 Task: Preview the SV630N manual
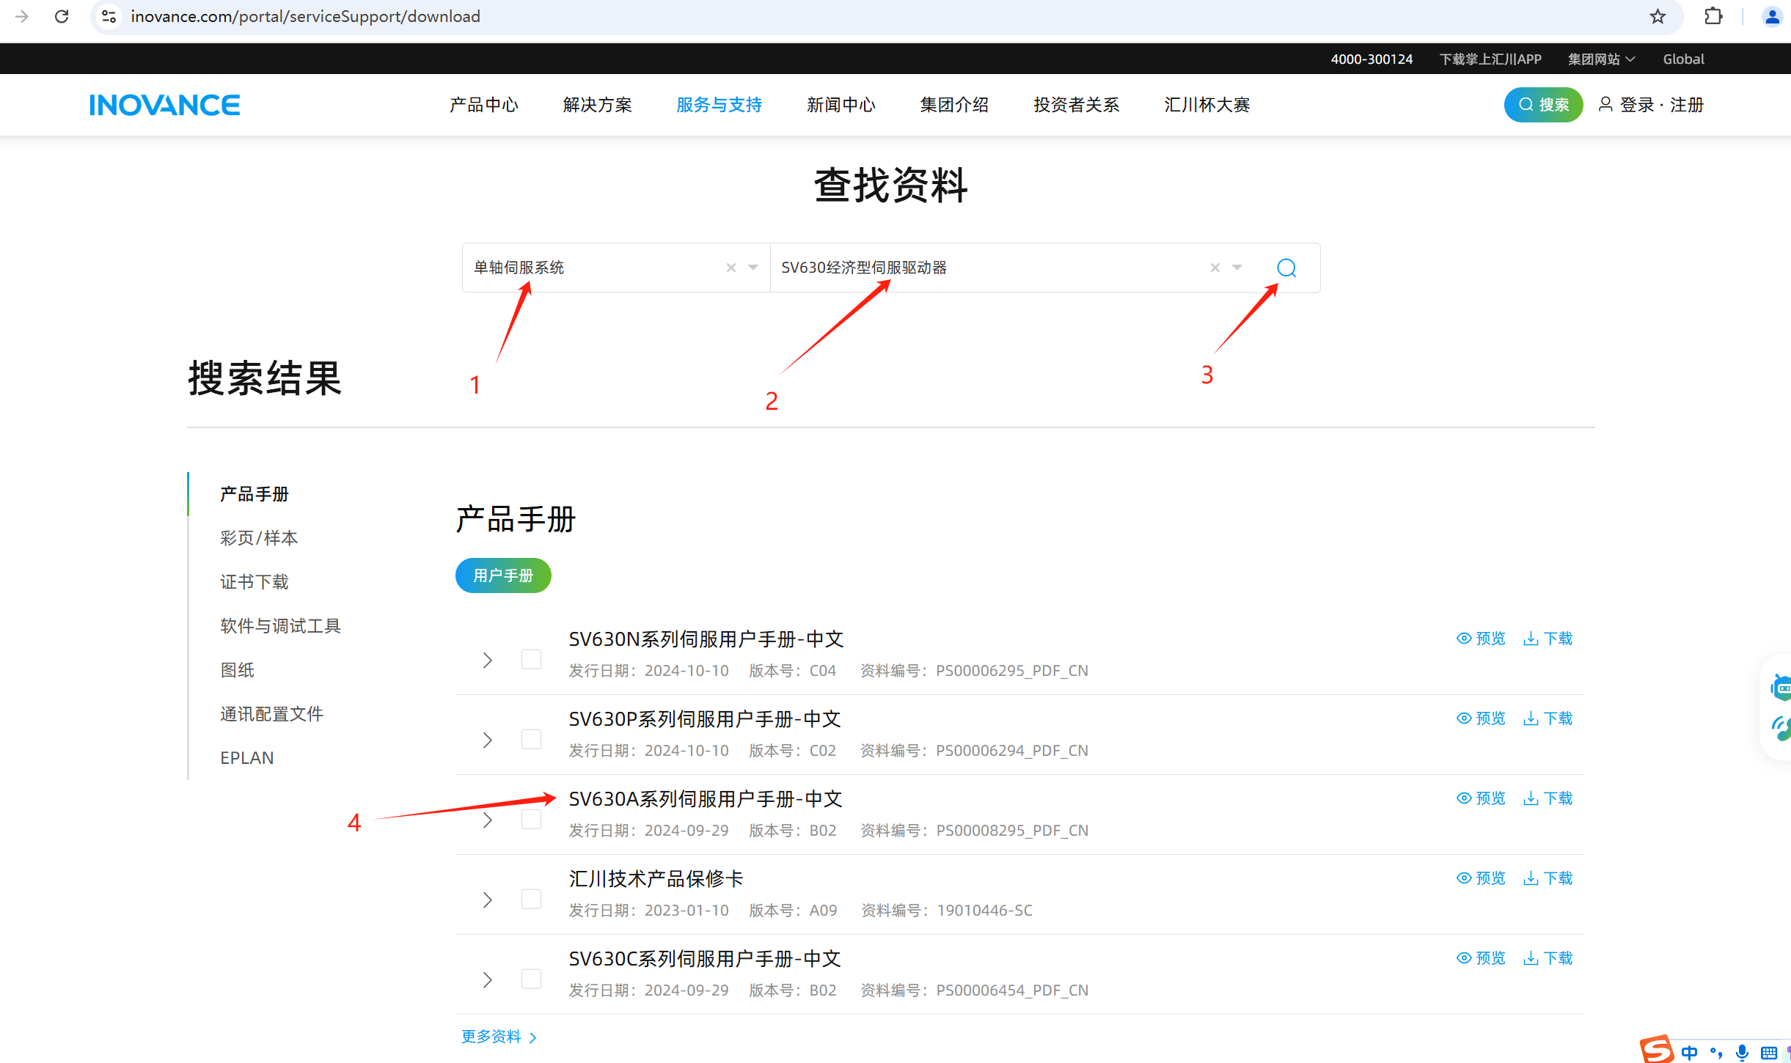coord(1481,639)
